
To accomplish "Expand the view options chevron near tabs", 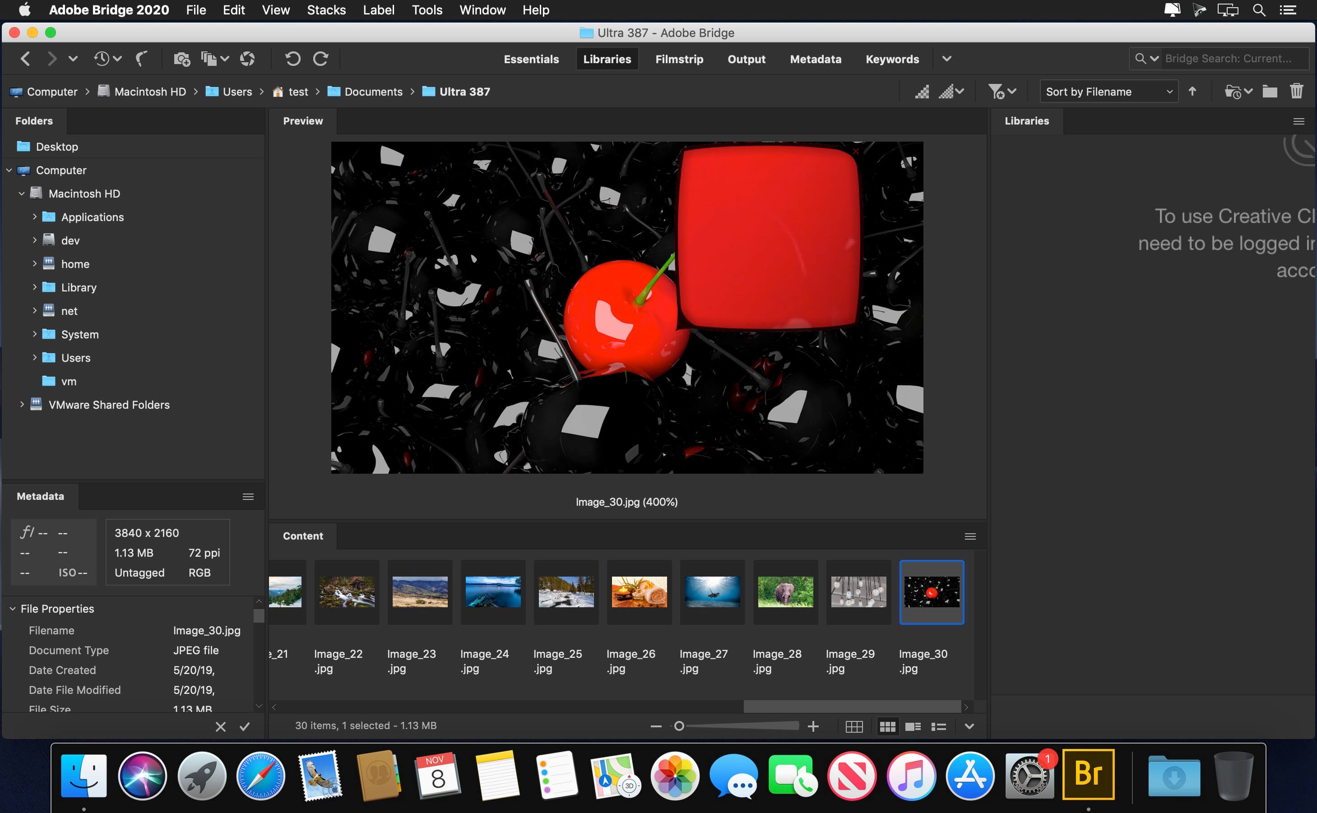I will click(x=947, y=58).
